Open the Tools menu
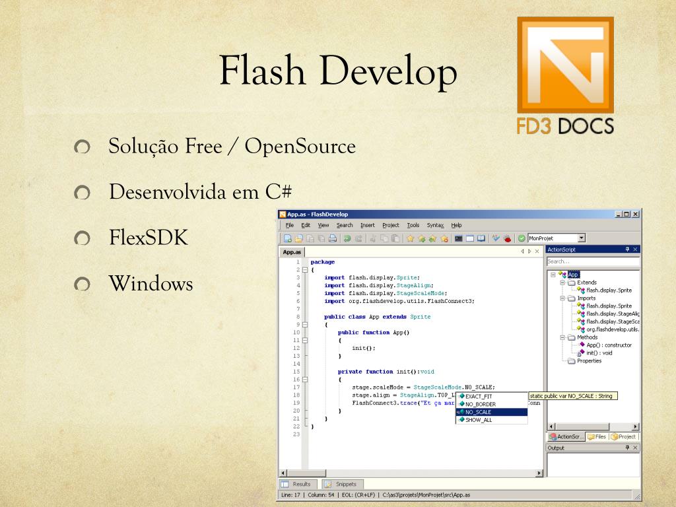This screenshot has height=507, width=676. [x=413, y=225]
